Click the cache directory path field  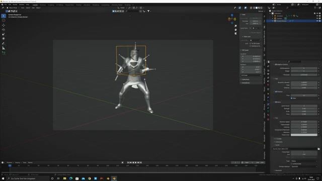(295, 149)
